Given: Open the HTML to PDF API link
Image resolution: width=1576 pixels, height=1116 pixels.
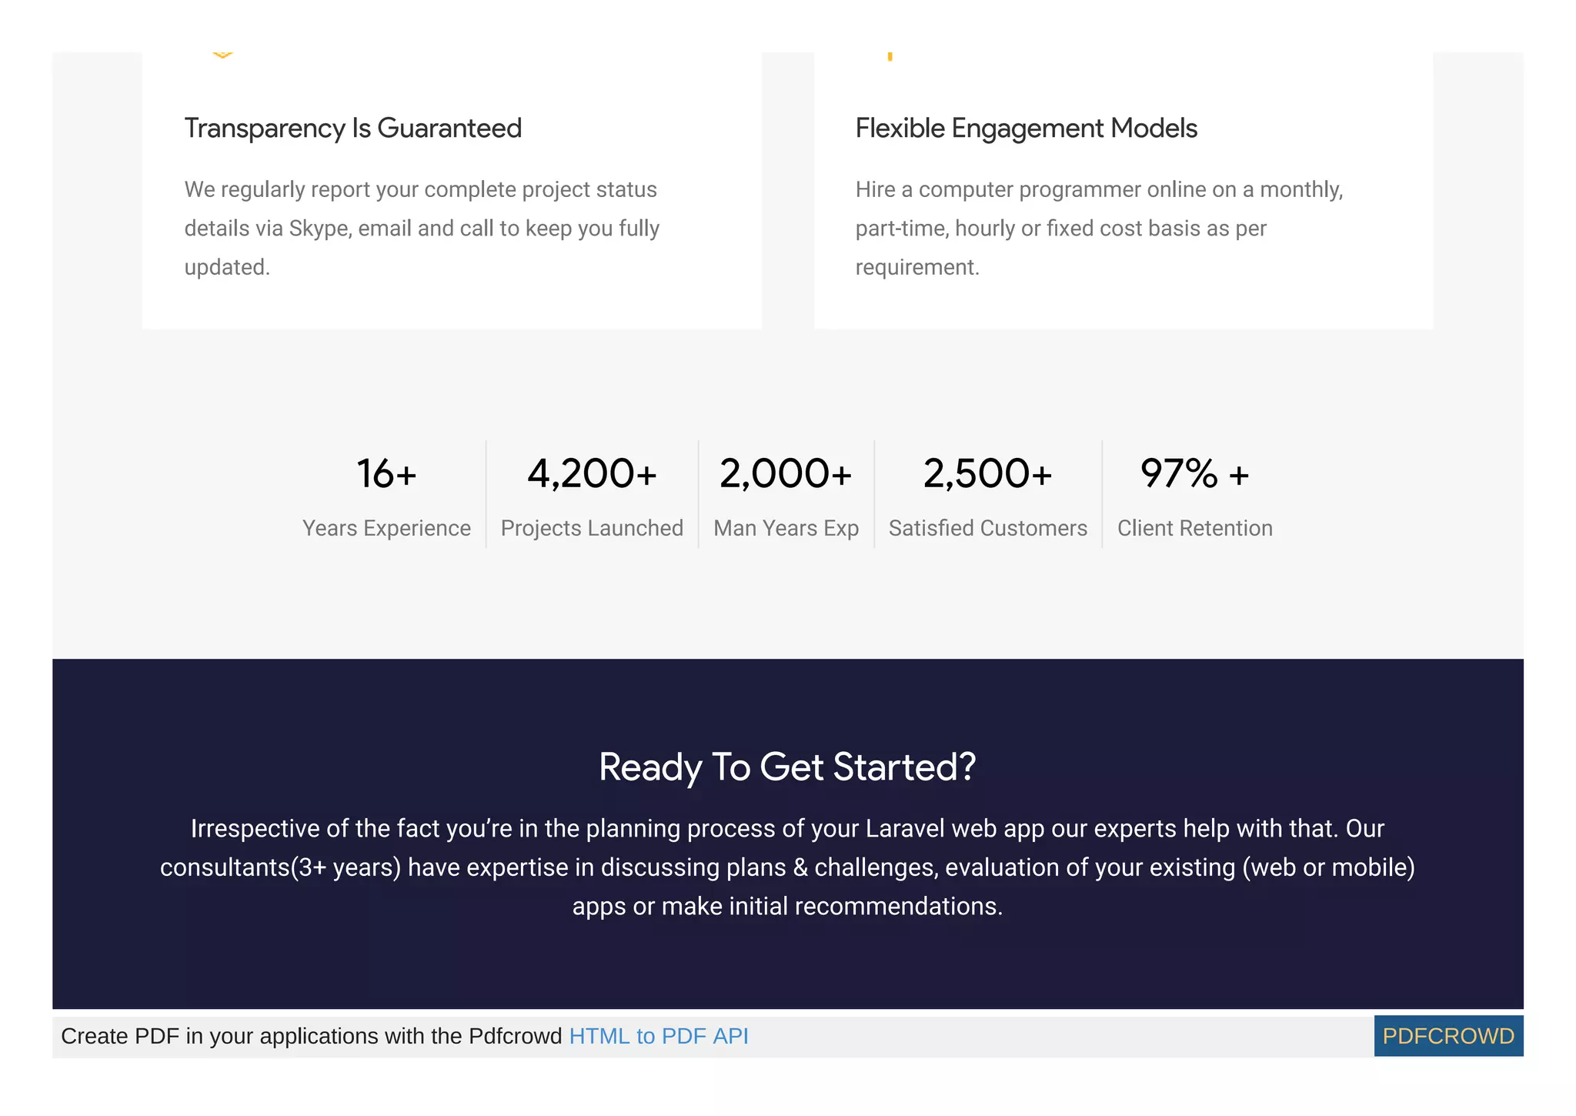Looking at the screenshot, I should click(659, 1036).
